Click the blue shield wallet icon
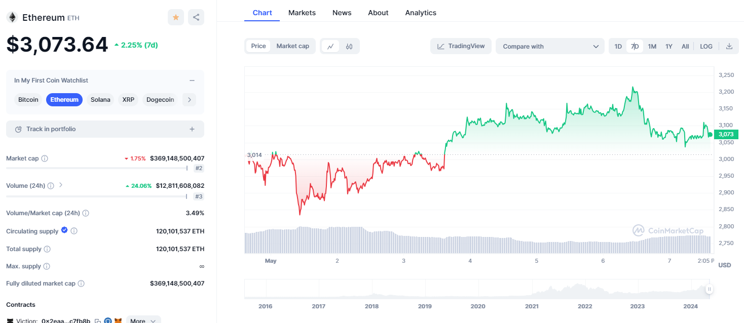744x323 pixels. pyautogui.click(x=108, y=321)
